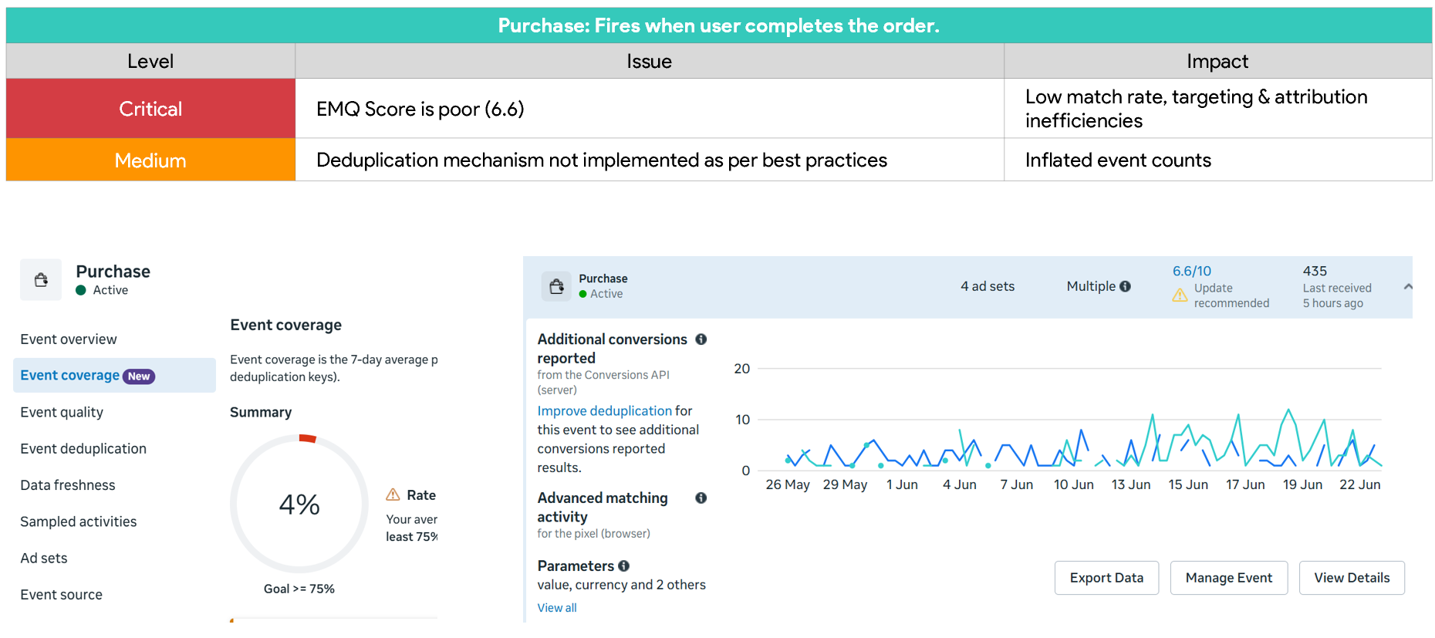This screenshot has width=1435, height=638.
Task: Click the red Critical level cell
Action: pos(150,109)
